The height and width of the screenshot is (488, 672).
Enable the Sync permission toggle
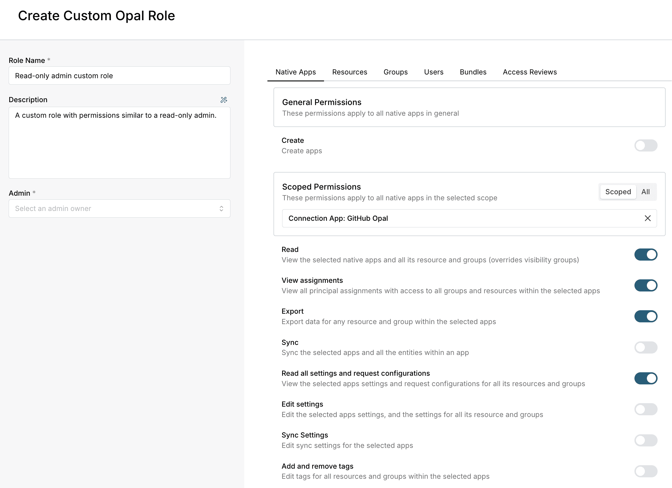[646, 347]
